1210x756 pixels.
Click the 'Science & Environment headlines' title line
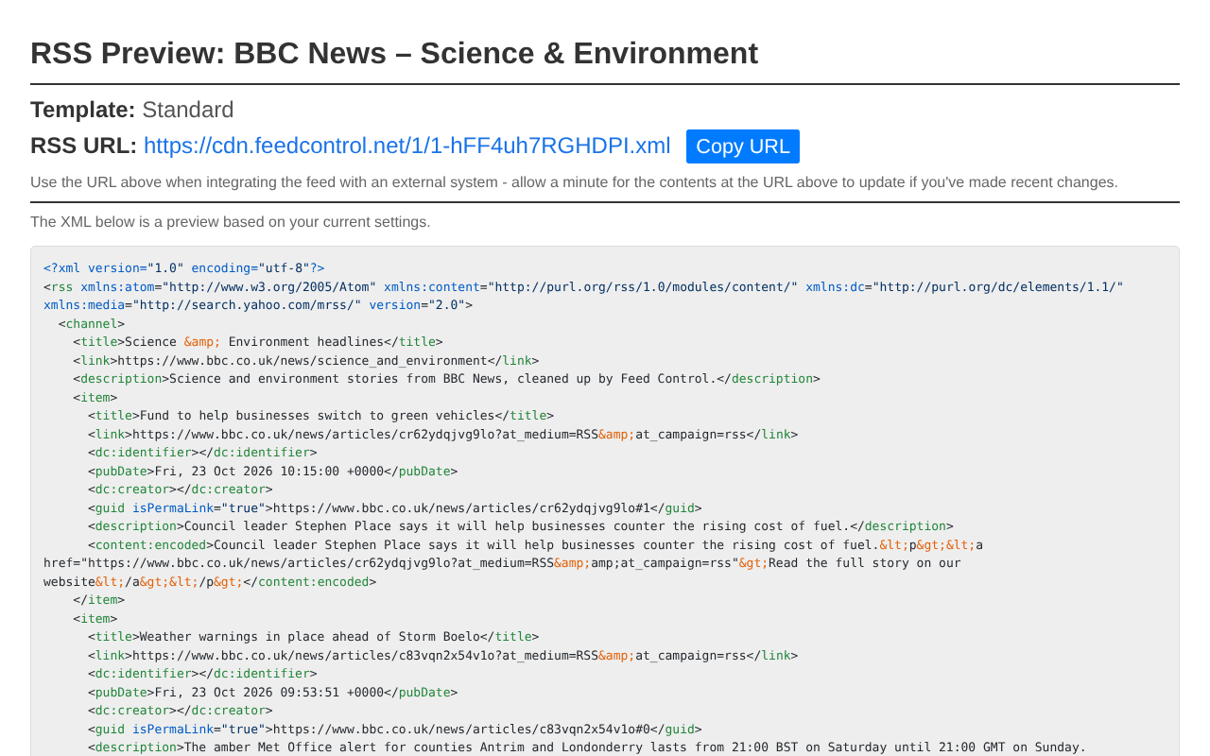coord(258,342)
